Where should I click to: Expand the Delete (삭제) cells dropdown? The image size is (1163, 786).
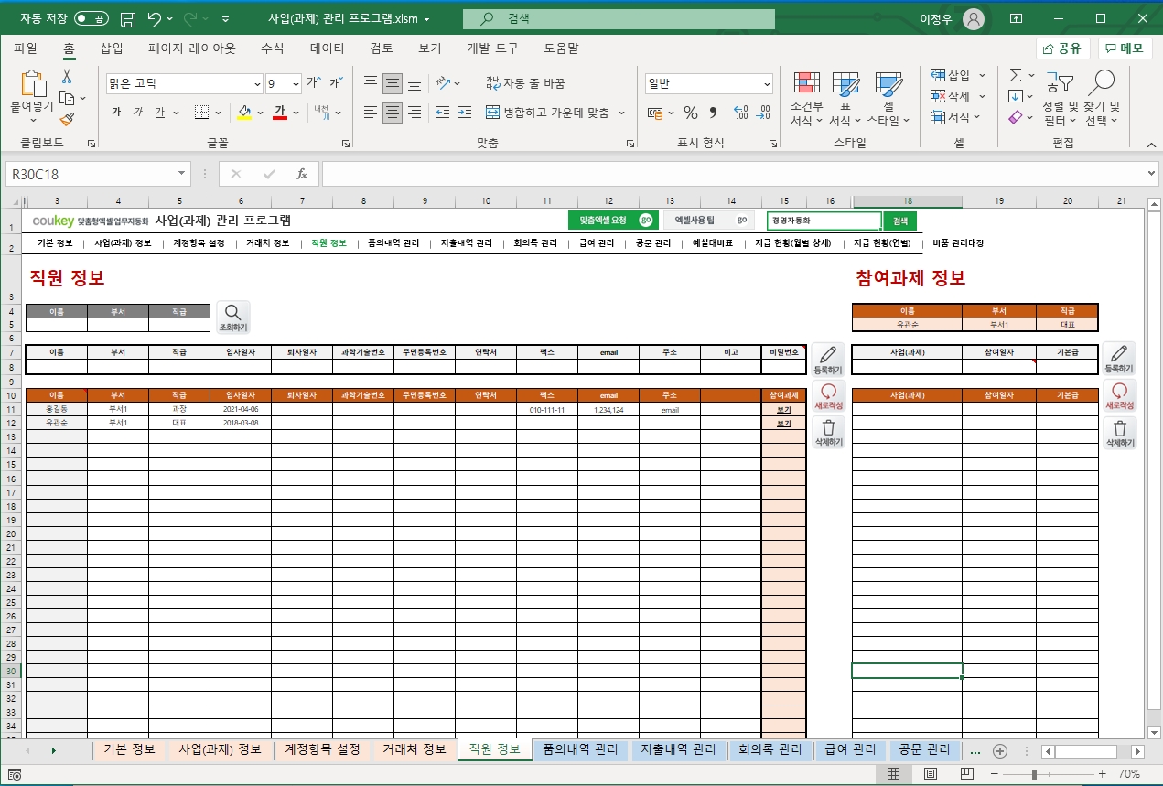coord(982,96)
